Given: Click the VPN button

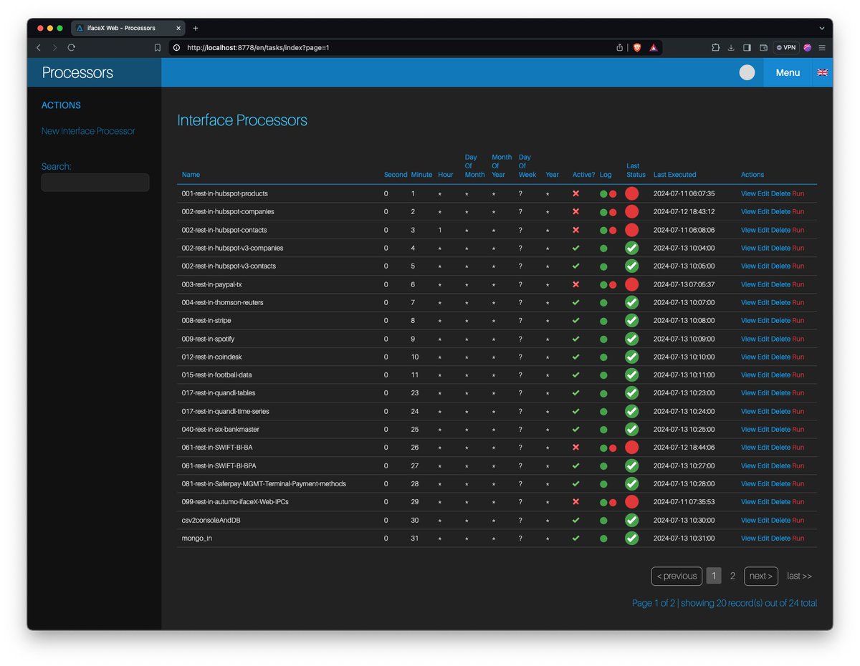Looking at the screenshot, I should point(786,47).
